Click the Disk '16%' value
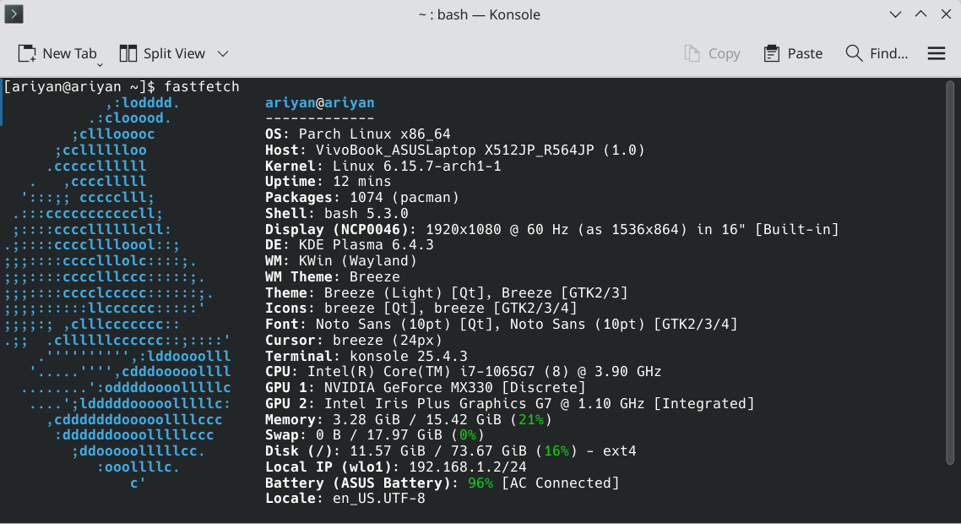Screen dimensions: 961x524 [557, 451]
